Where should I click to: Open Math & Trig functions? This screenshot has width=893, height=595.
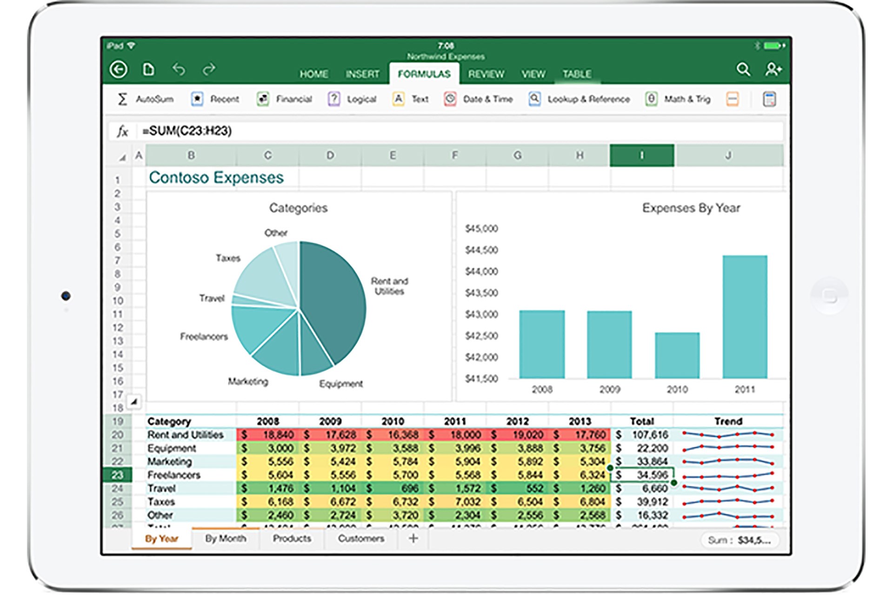click(678, 99)
